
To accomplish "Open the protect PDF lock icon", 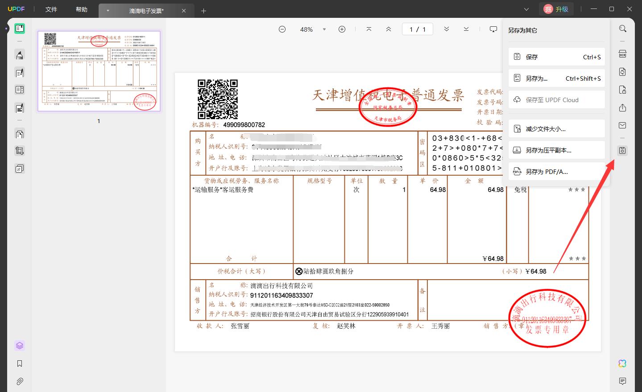I will pyautogui.click(x=622, y=90).
